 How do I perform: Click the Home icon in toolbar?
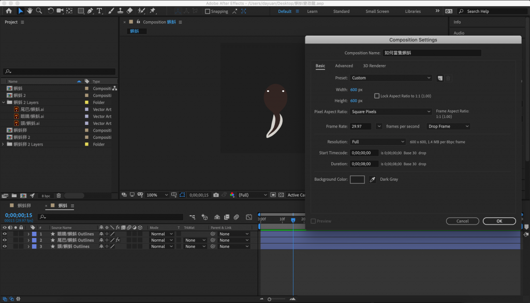(9, 11)
